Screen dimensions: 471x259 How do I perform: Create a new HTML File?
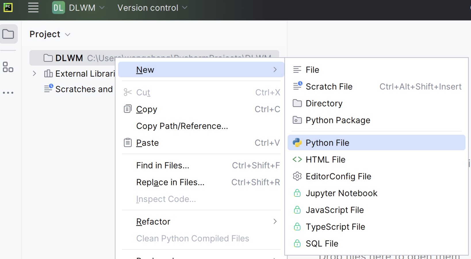[x=376, y=159]
